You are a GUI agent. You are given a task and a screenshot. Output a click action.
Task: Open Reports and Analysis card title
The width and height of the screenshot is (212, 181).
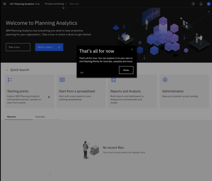(x=126, y=91)
